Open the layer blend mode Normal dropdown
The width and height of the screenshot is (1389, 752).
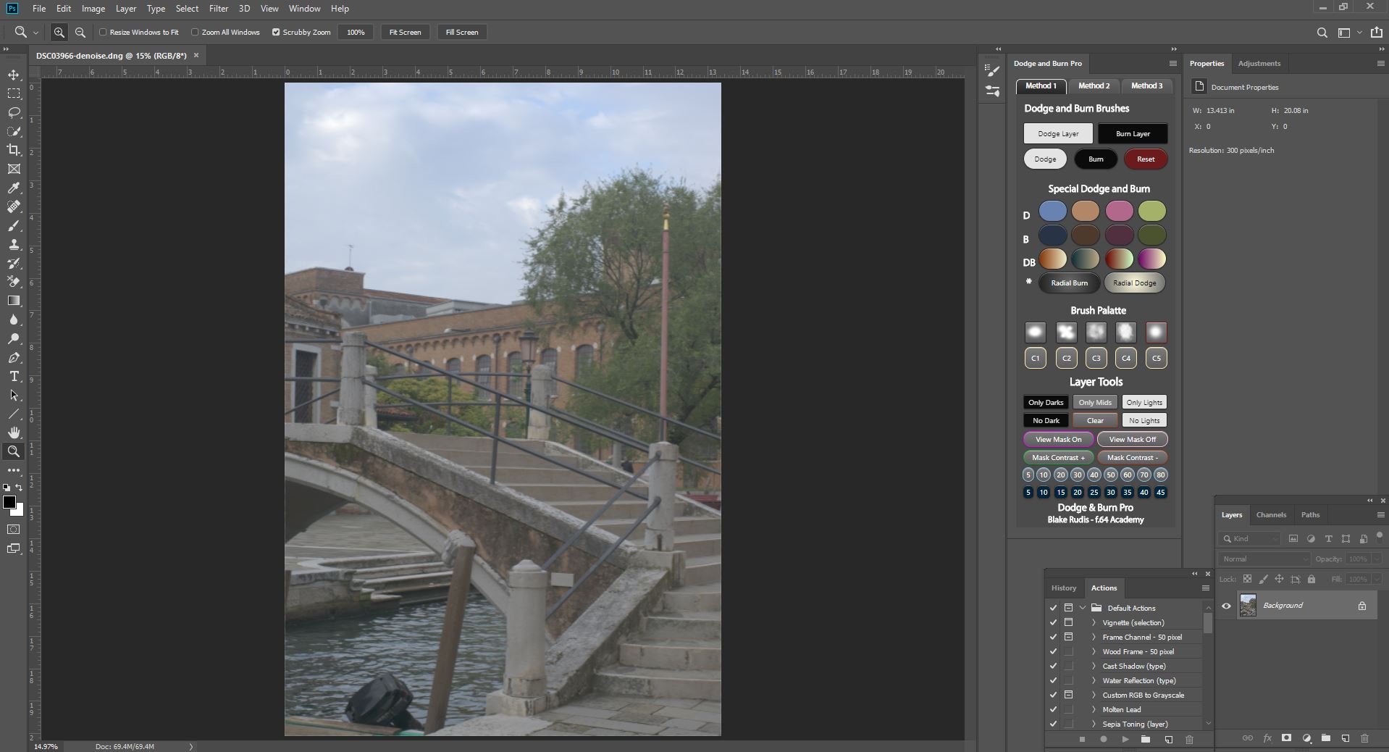click(1264, 559)
